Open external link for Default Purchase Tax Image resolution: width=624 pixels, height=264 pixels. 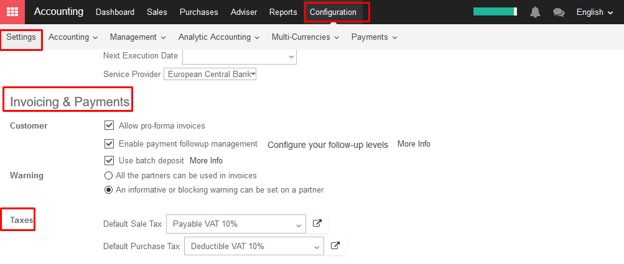(335, 246)
